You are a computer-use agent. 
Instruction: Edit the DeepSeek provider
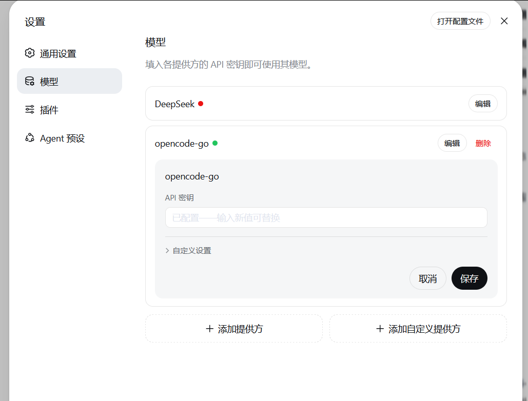tap(483, 104)
